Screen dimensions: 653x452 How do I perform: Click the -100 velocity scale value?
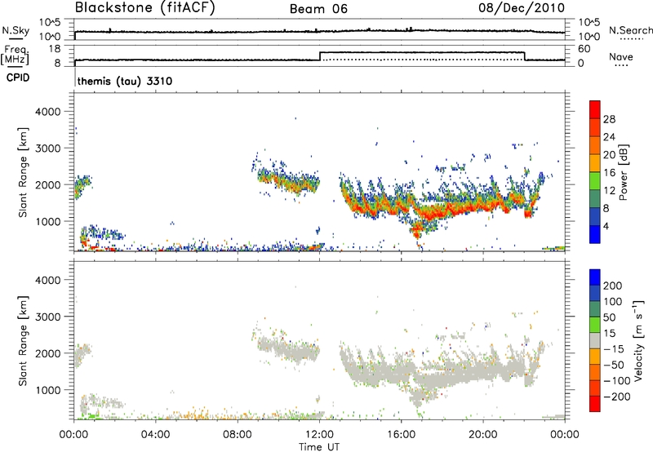[616, 380]
